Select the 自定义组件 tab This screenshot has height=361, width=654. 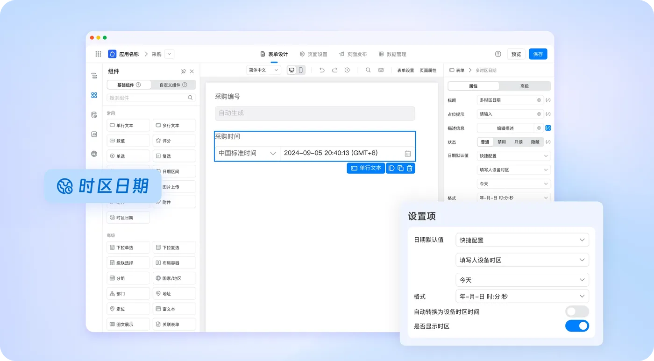pos(173,85)
